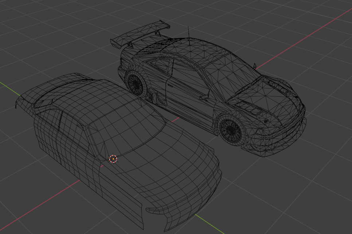Click the hood of the detailed race car
Viewport: 352px width, 234px height.
[266, 99]
